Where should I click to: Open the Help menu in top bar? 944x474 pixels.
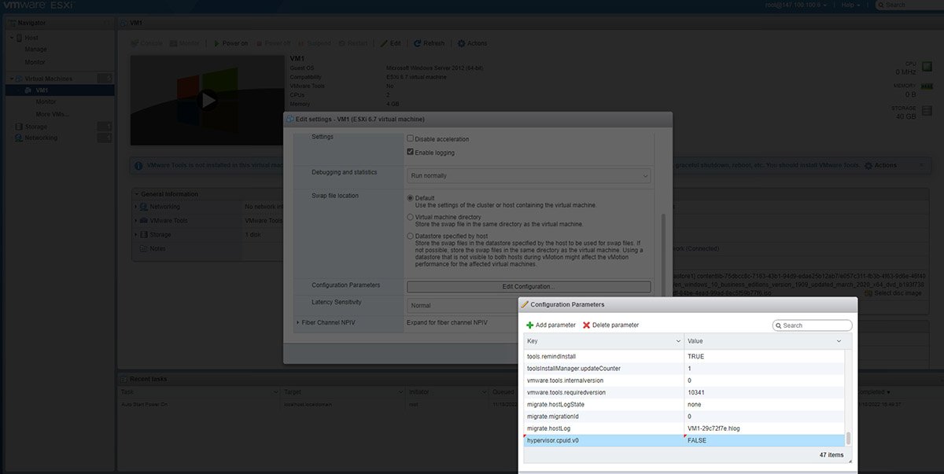[x=851, y=5]
